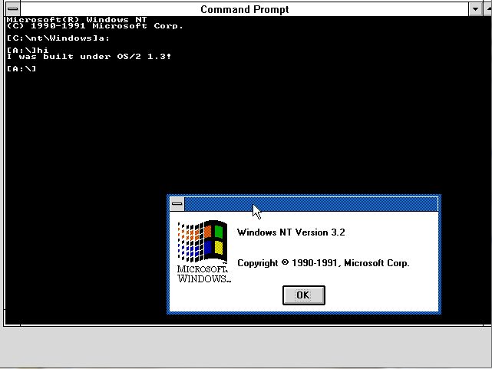The width and height of the screenshot is (492, 369).
Task: Click the last [A:\] prompt in the console
Action: [x=21, y=68]
